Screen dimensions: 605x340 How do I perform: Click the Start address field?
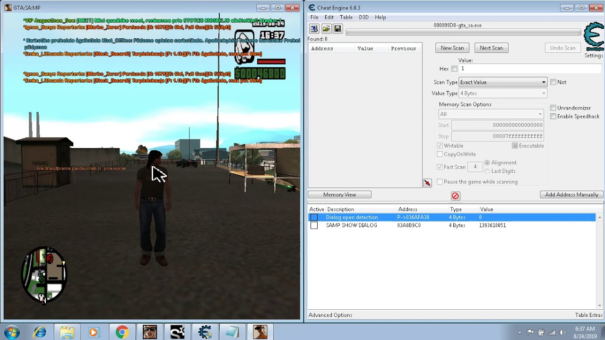498,125
